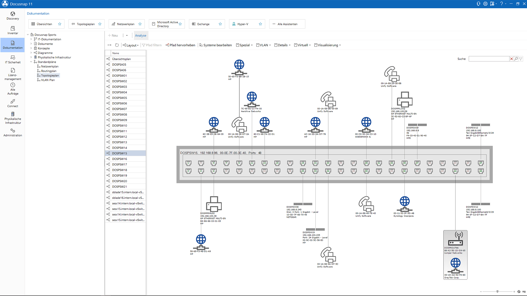Open Lizenzmanagement in the sidebar
The width and height of the screenshot is (527, 296).
point(13,74)
